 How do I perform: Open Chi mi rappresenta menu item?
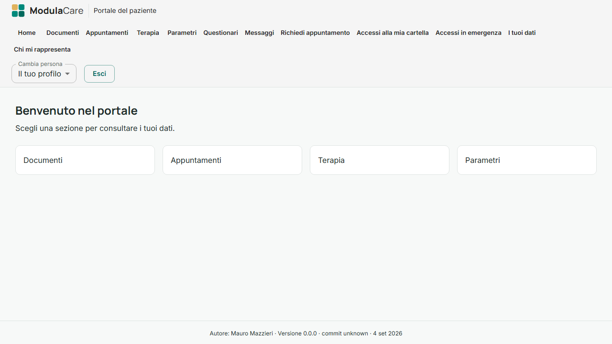(42, 49)
